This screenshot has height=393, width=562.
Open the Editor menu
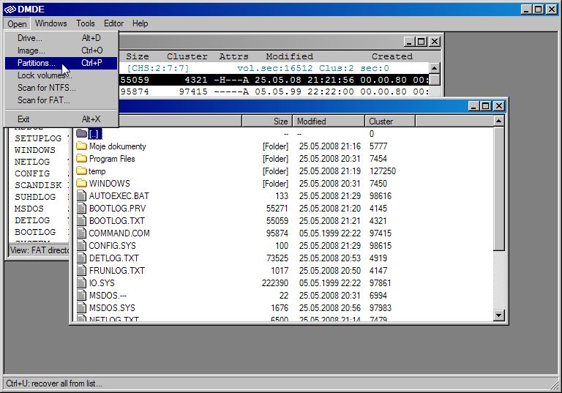click(113, 23)
